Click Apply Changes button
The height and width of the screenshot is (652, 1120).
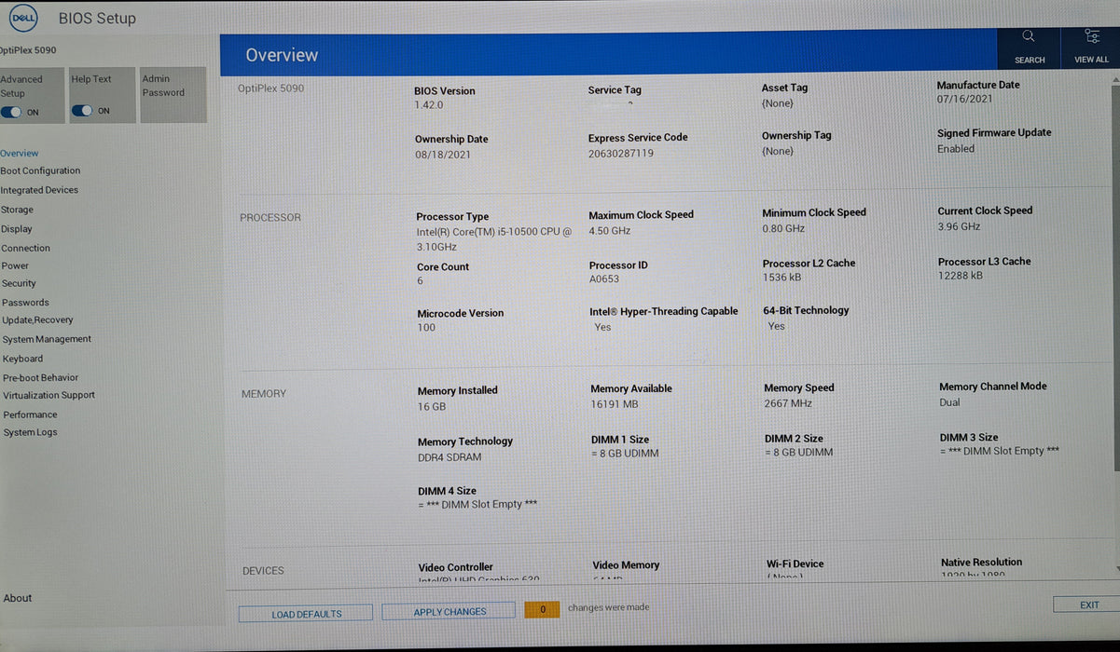point(449,611)
